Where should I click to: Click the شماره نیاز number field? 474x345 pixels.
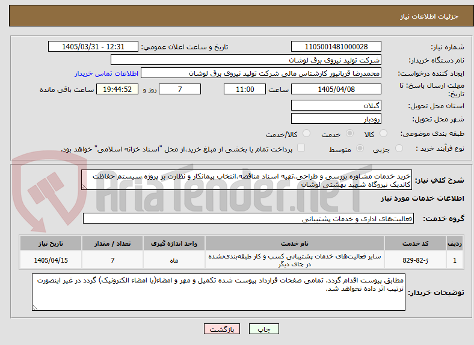pos(336,46)
